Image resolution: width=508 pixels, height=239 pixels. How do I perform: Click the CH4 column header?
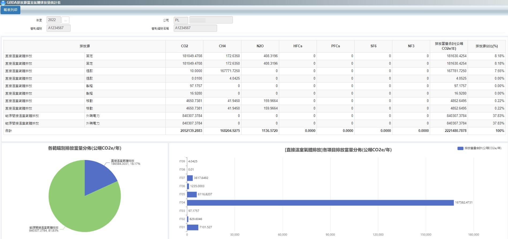click(x=222, y=46)
